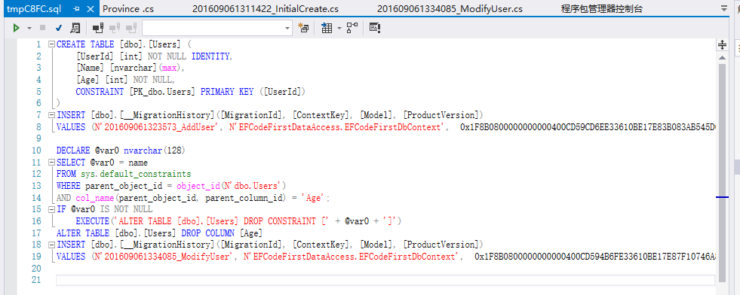Parse the SQL with the checkmark icon

point(59,29)
